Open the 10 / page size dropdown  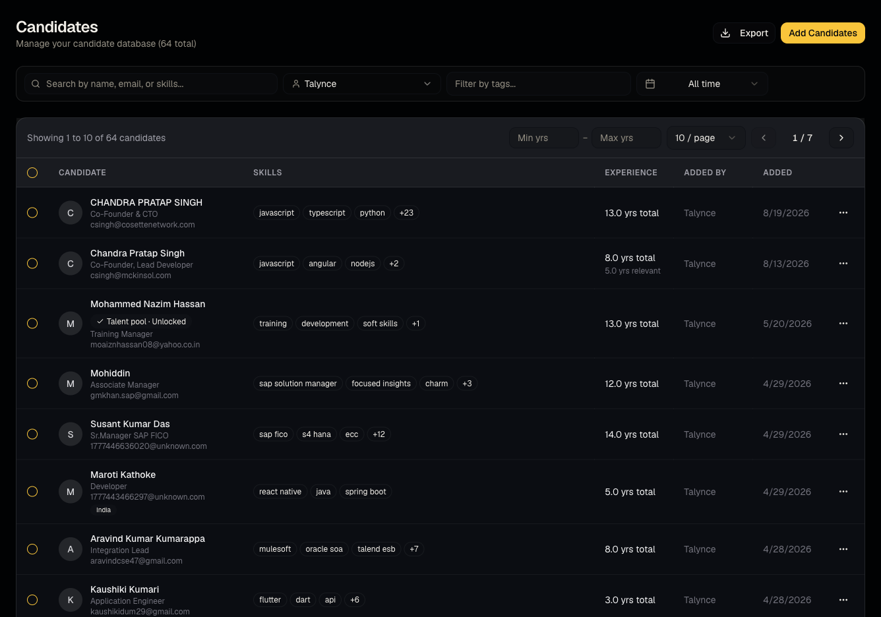706,138
